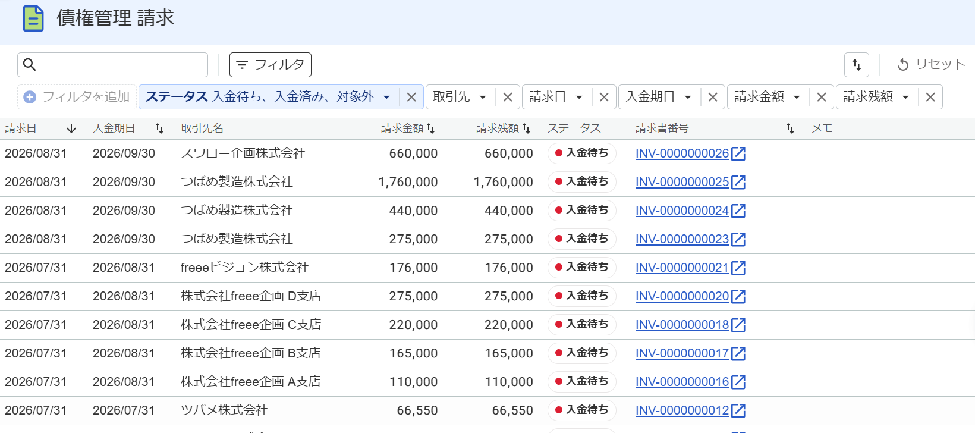Click the search magnifier icon
975x433 pixels.
click(x=30, y=64)
